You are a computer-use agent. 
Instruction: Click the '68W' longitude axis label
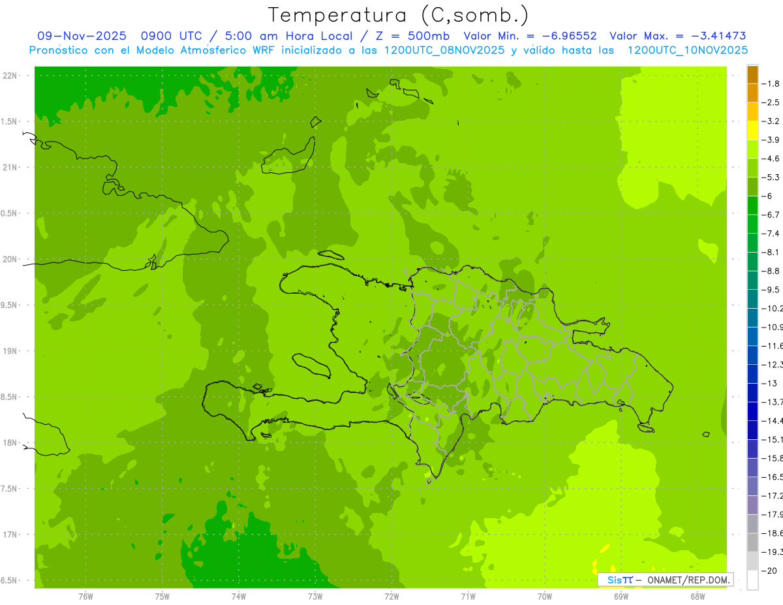coord(698,597)
